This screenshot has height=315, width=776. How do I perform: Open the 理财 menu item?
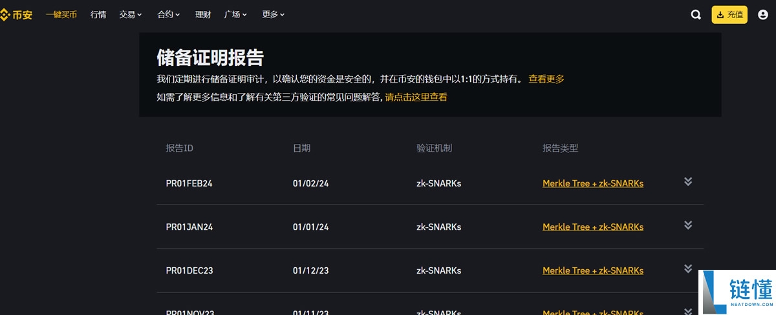203,15
